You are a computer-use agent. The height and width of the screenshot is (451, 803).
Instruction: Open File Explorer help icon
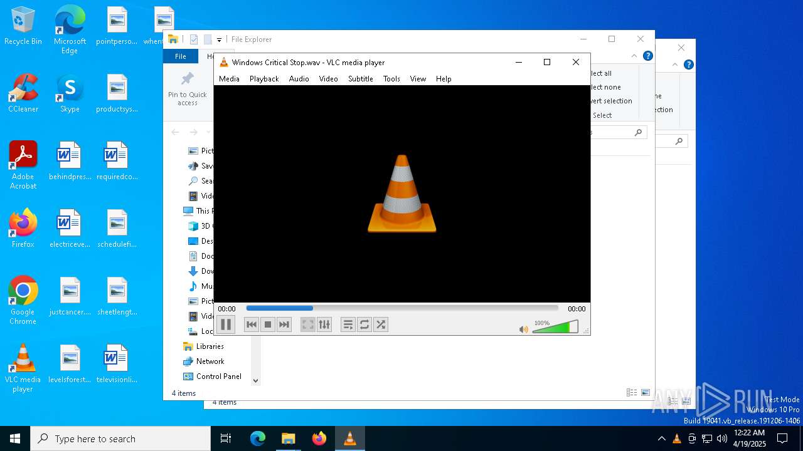point(648,56)
